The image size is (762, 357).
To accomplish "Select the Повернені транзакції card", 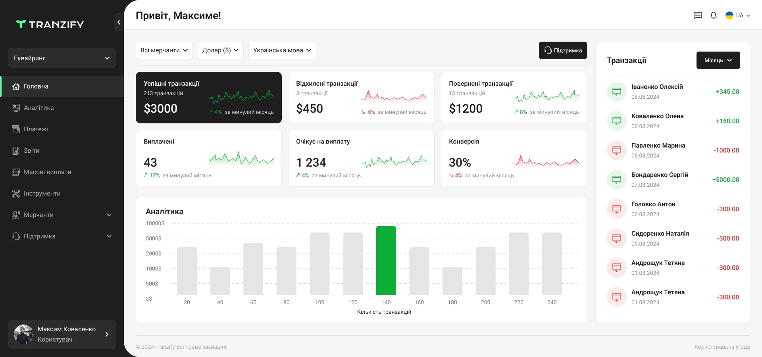I will pos(514,98).
